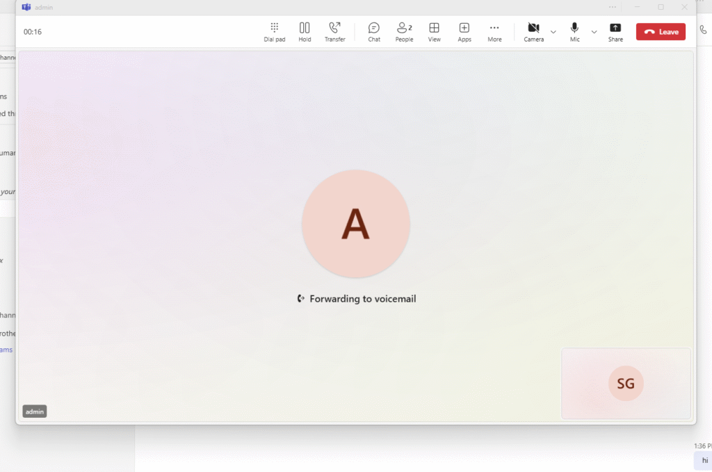712x472 pixels.
Task: Expand the Mic options dropdown arrow
Action: [594, 32]
